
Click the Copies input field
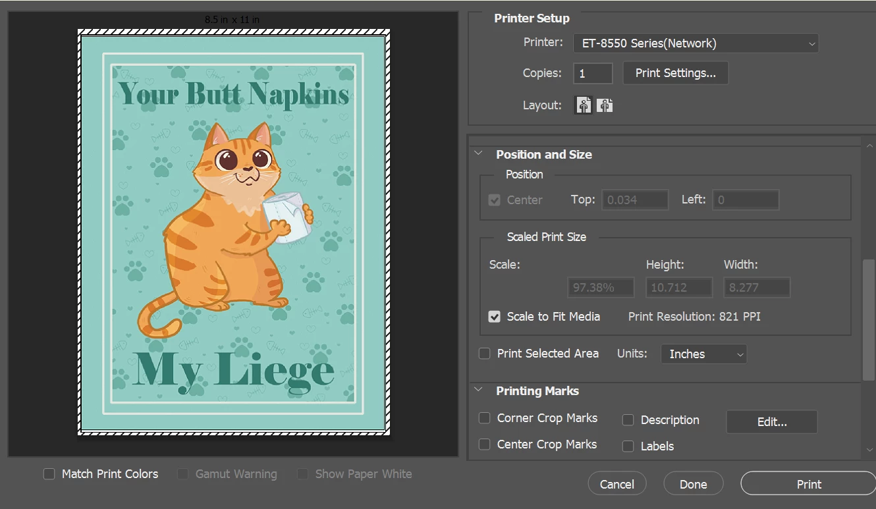coord(593,73)
